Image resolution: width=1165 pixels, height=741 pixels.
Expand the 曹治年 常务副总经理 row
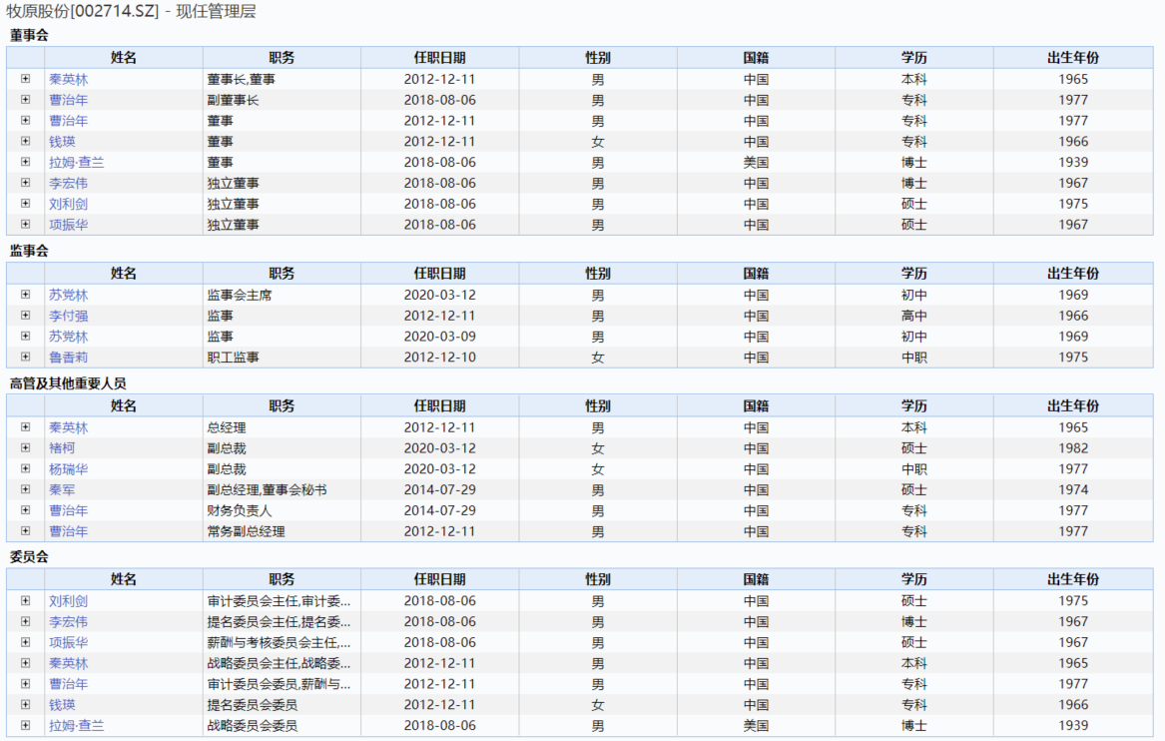click(x=25, y=531)
